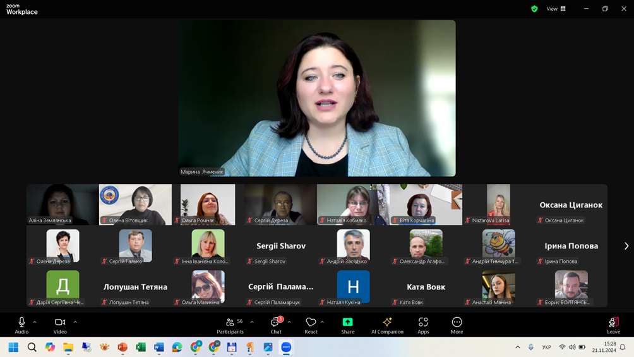The height and width of the screenshot is (357, 634).
Task: Open floppy disk save app in taskbar
Action: 232,348
